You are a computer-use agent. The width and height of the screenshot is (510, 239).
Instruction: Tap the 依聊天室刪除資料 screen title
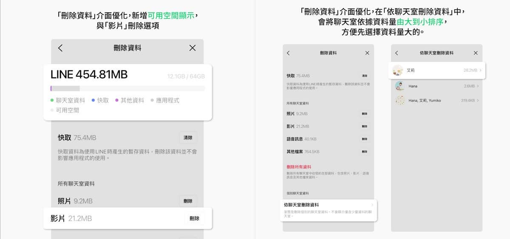click(x=436, y=53)
